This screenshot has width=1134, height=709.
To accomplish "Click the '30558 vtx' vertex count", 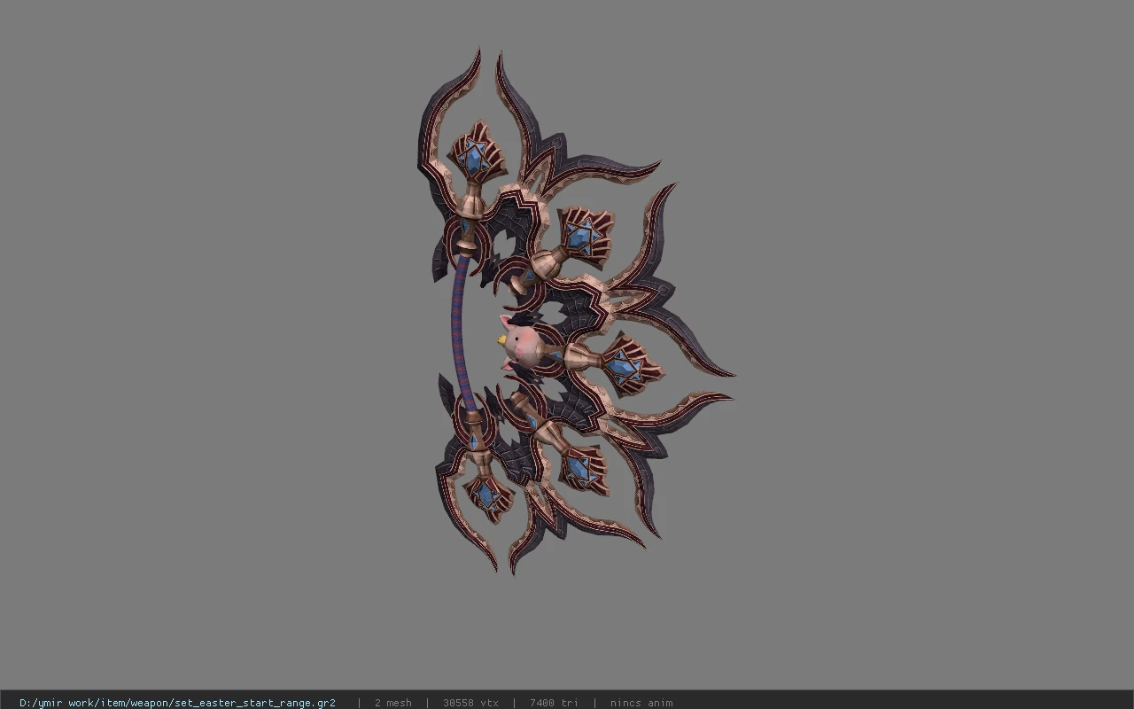I will point(470,703).
